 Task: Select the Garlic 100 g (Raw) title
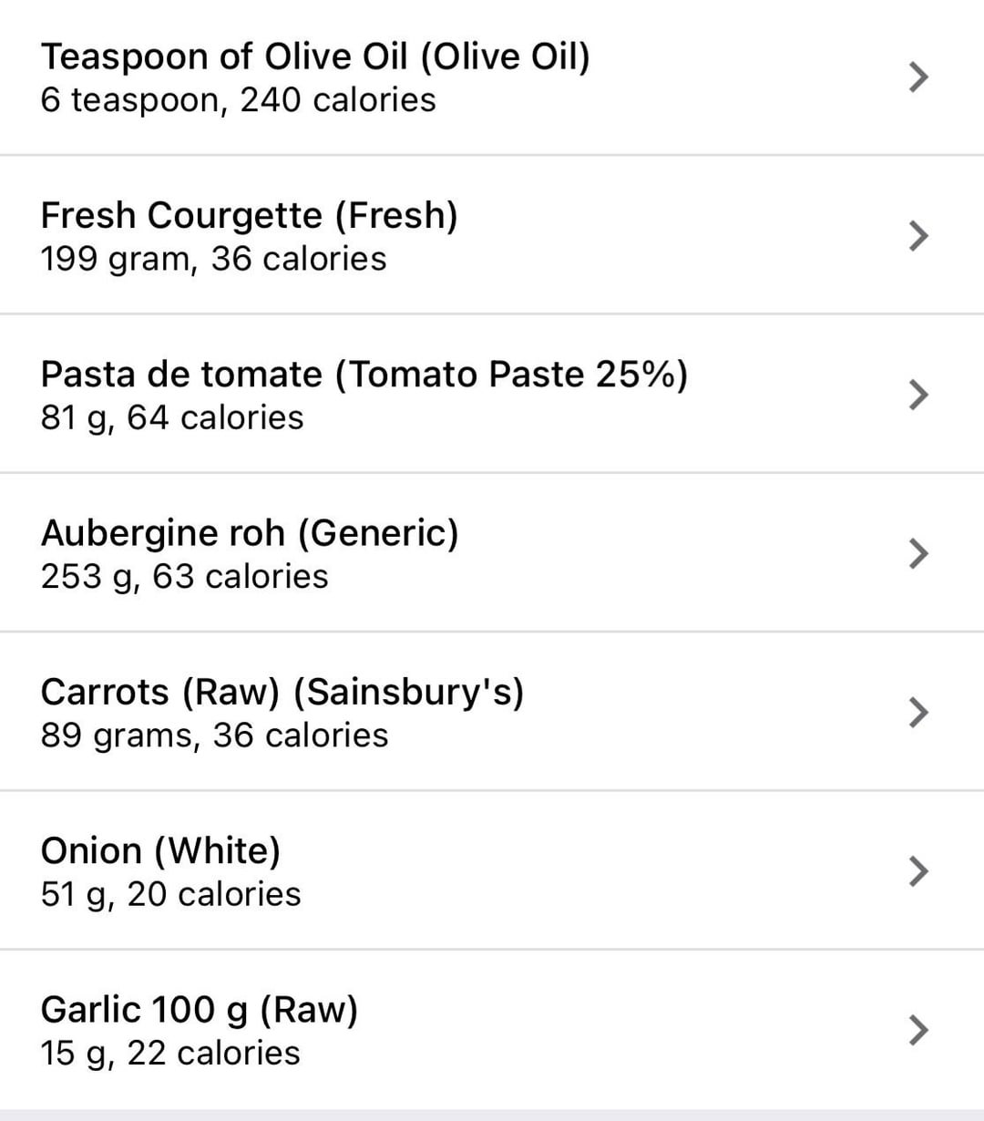click(x=200, y=1010)
